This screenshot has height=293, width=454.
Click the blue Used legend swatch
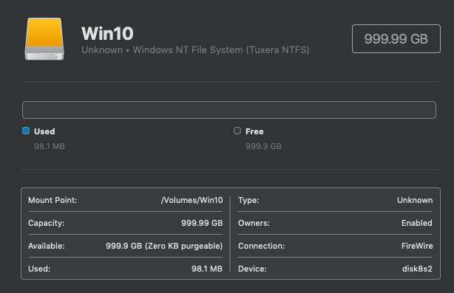point(26,131)
